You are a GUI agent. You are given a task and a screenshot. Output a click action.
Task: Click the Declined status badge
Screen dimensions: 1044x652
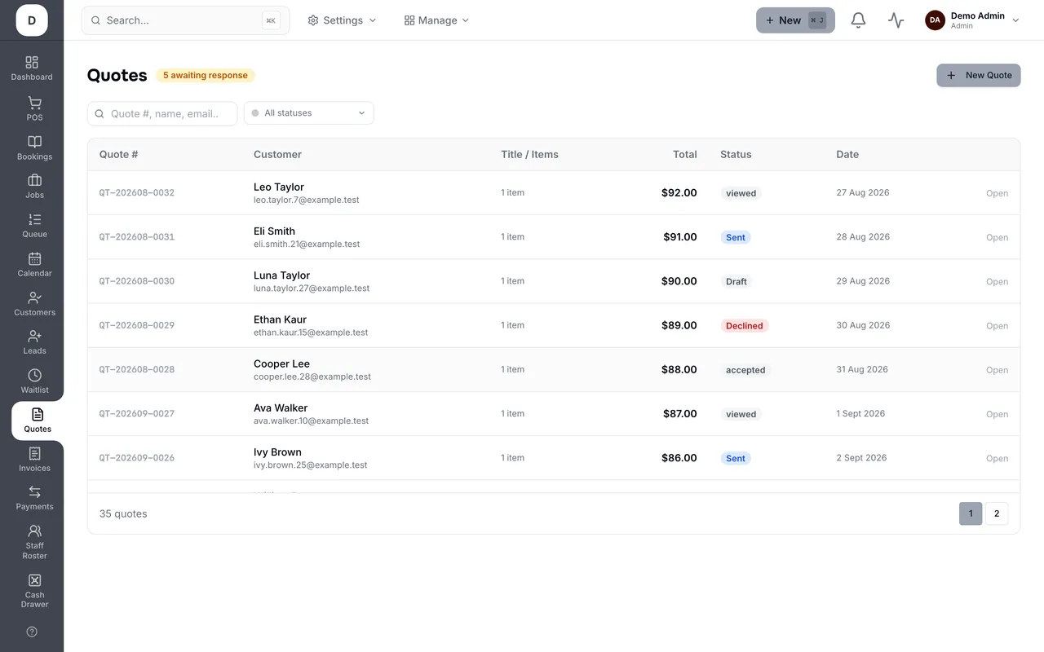pyautogui.click(x=744, y=325)
